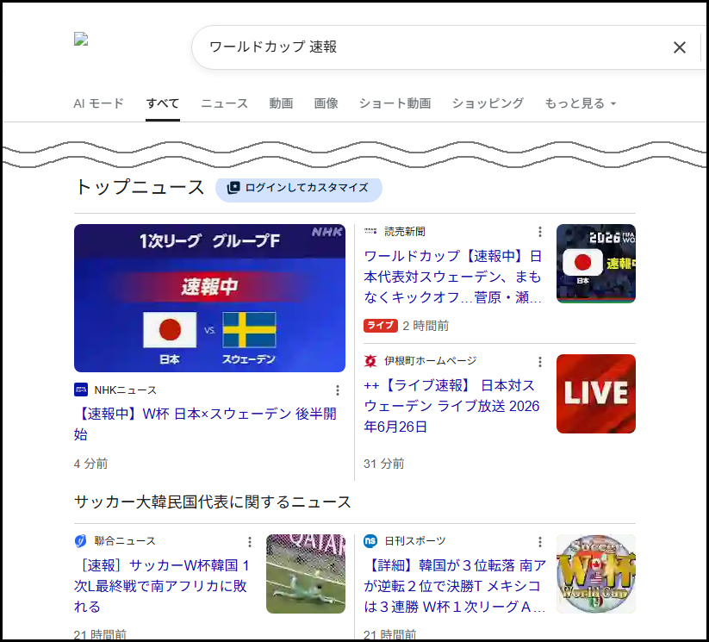Open the サッカーW杯韓国 南アフリカに敗れる headline
The height and width of the screenshot is (642, 709).
[x=161, y=586]
